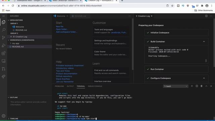The image size is (215, 121).
Task: Open the Chrome profile account icon
Action: coord(207,6)
